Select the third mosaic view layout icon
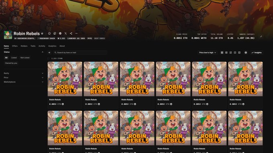Screen dimensions: 273x153 pyautogui.click(x=231, y=53)
